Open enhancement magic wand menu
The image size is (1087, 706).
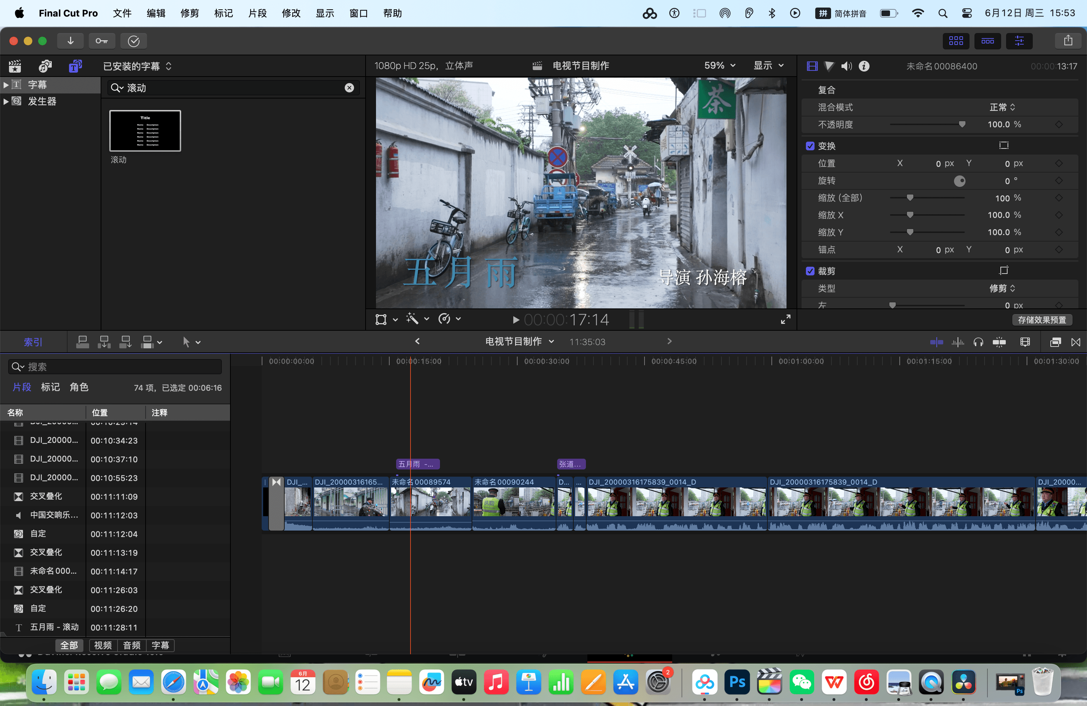[417, 319]
